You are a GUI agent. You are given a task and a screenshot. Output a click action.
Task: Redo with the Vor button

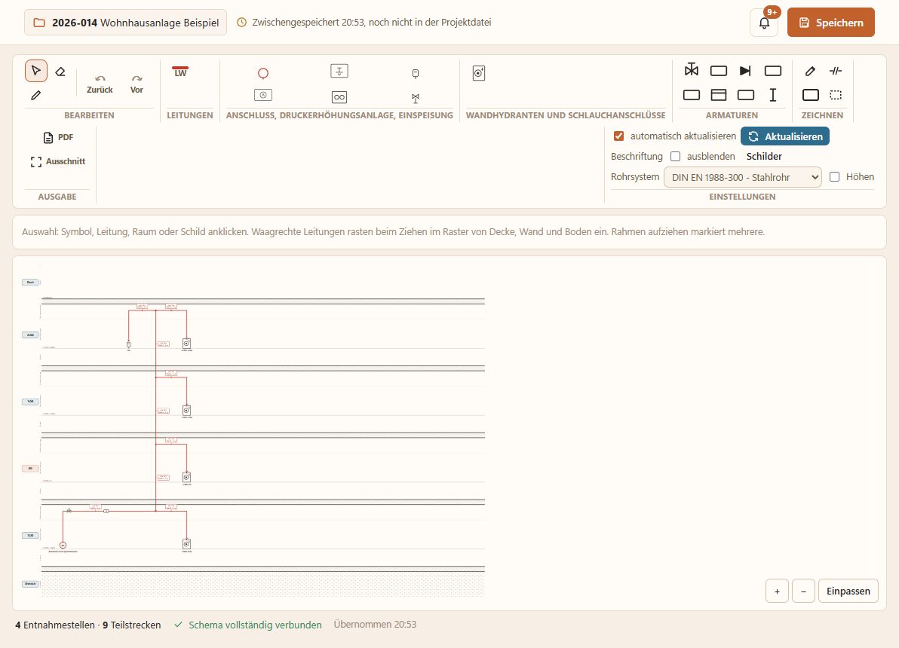(137, 84)
